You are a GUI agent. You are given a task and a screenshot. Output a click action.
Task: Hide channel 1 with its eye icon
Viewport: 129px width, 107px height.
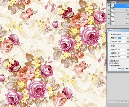[x=109, y=6]
